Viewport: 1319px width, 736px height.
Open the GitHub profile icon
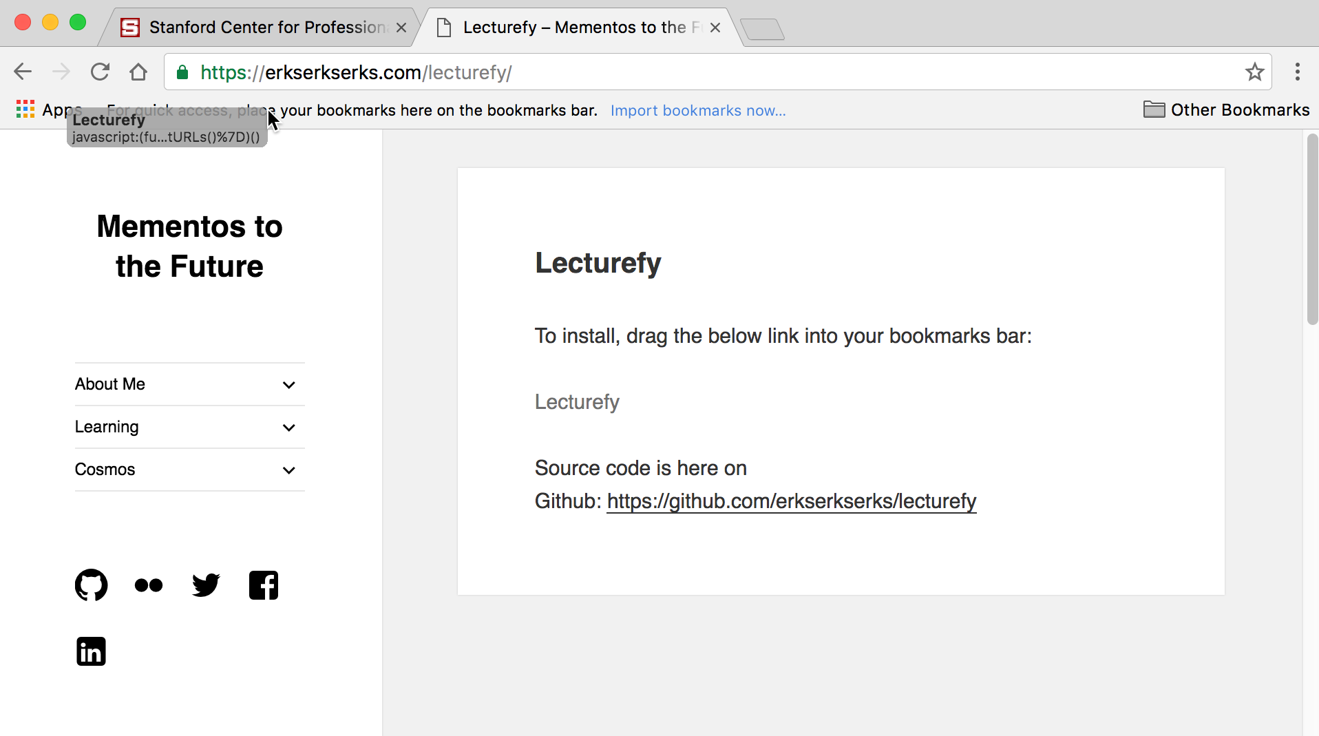pyautogui.click(x=91, y=585)
